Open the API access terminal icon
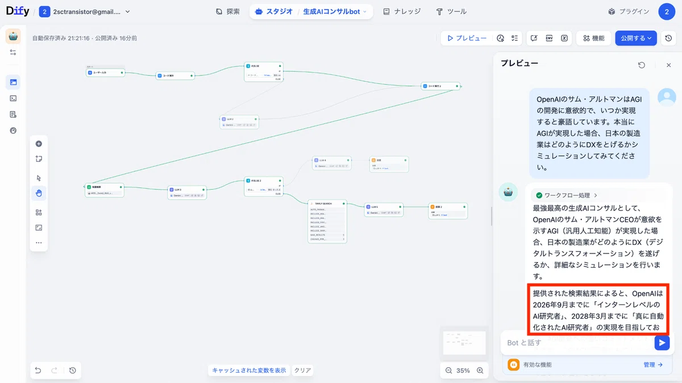The width and height of the screenshot is (682, 383). click(x=13, y=98)
